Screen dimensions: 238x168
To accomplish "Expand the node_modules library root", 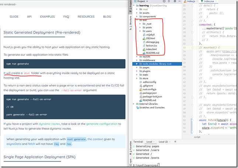I will pyautogui.click(x=137, y=64).
